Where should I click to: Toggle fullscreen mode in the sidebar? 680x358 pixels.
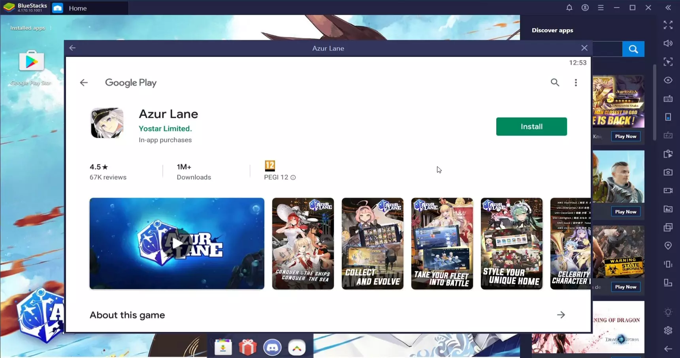tap(668, 25)
